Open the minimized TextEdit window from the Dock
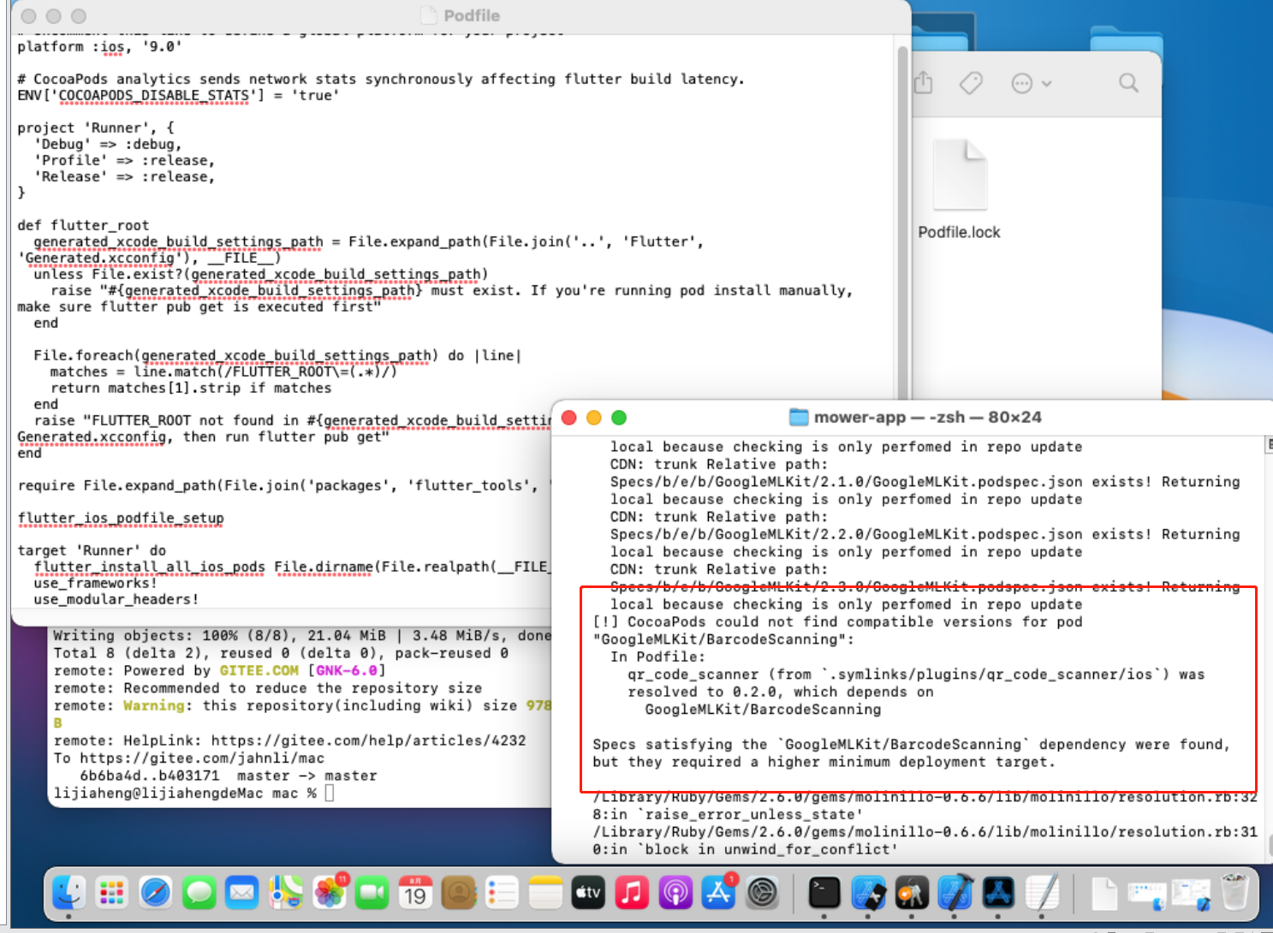The image size is (1273, 933). point(1104,894)
